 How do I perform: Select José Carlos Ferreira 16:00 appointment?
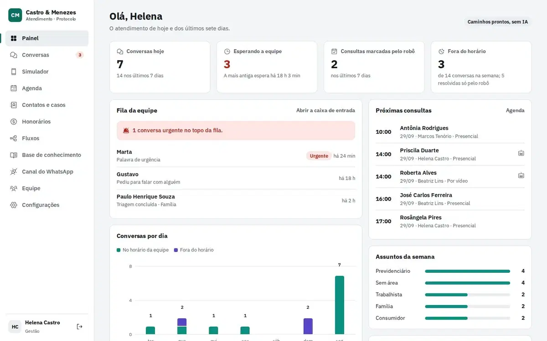450,199
